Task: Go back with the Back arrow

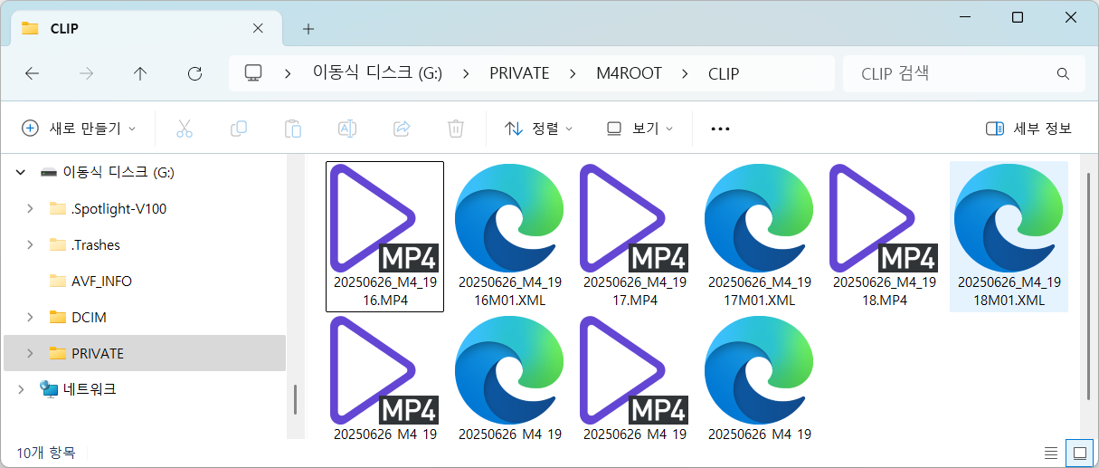Action: pos(33,73)
